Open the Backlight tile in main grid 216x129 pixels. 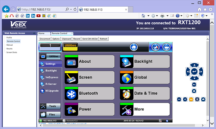(x=145, y=61)
